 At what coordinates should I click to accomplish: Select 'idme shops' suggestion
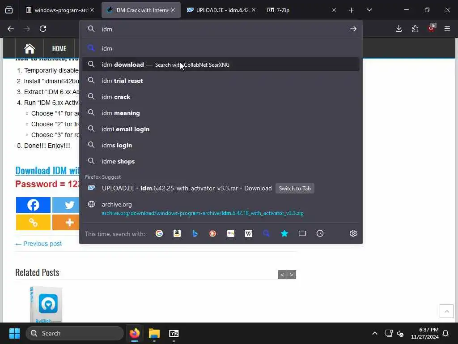point(221,161)
